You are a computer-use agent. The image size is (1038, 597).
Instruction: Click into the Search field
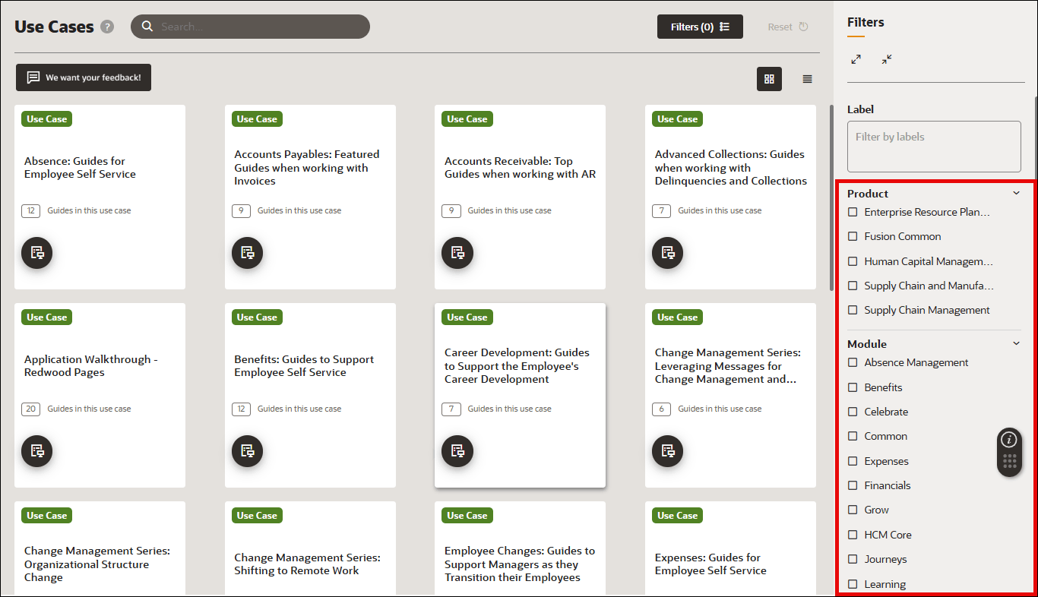tap(250, 27)
